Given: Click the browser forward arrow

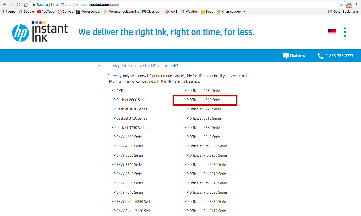Looking at the screenshot, I should (12, 5).
